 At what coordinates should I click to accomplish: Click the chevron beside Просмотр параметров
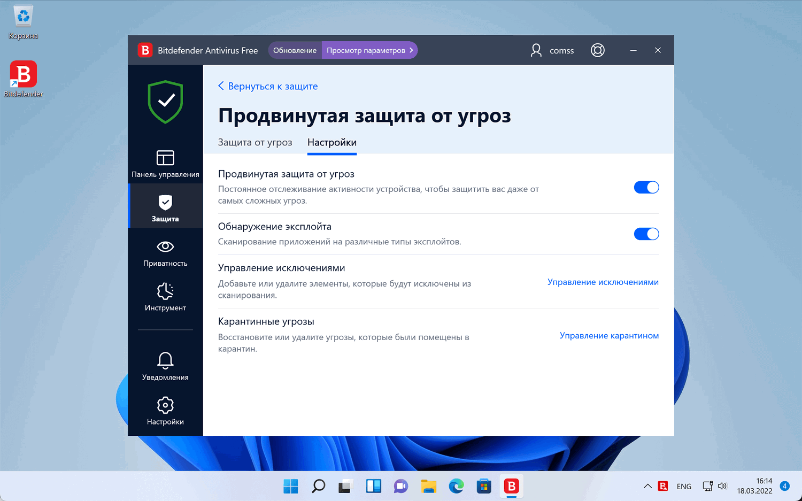click(411, 50)
